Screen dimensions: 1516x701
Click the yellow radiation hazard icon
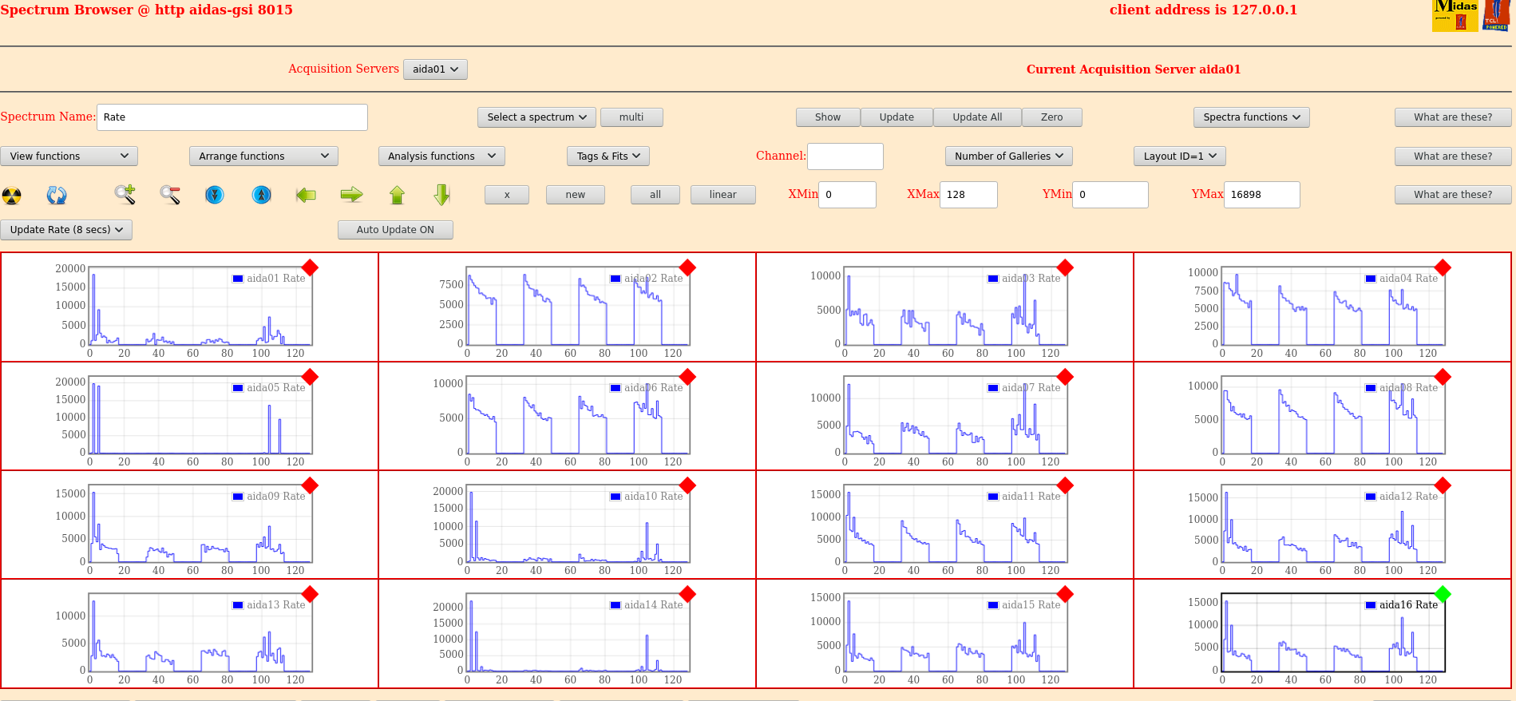[x=12, y=195]
